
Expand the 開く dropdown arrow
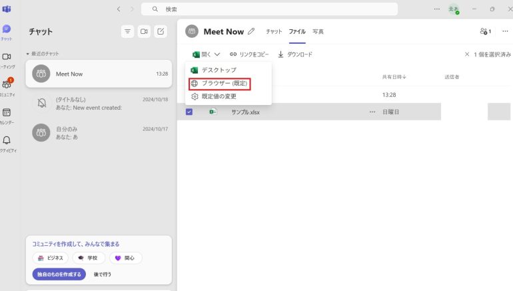(x=217, y=54)
